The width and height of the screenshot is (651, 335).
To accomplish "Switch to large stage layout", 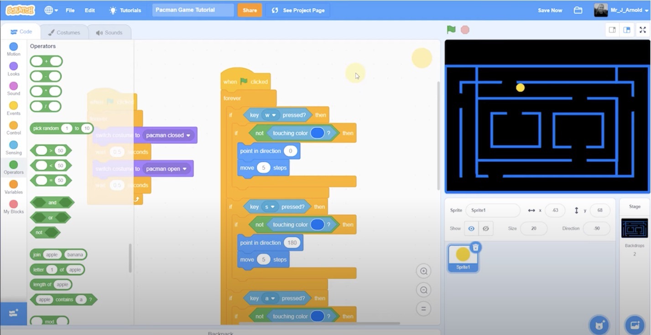I will click(x=627, y=30).
